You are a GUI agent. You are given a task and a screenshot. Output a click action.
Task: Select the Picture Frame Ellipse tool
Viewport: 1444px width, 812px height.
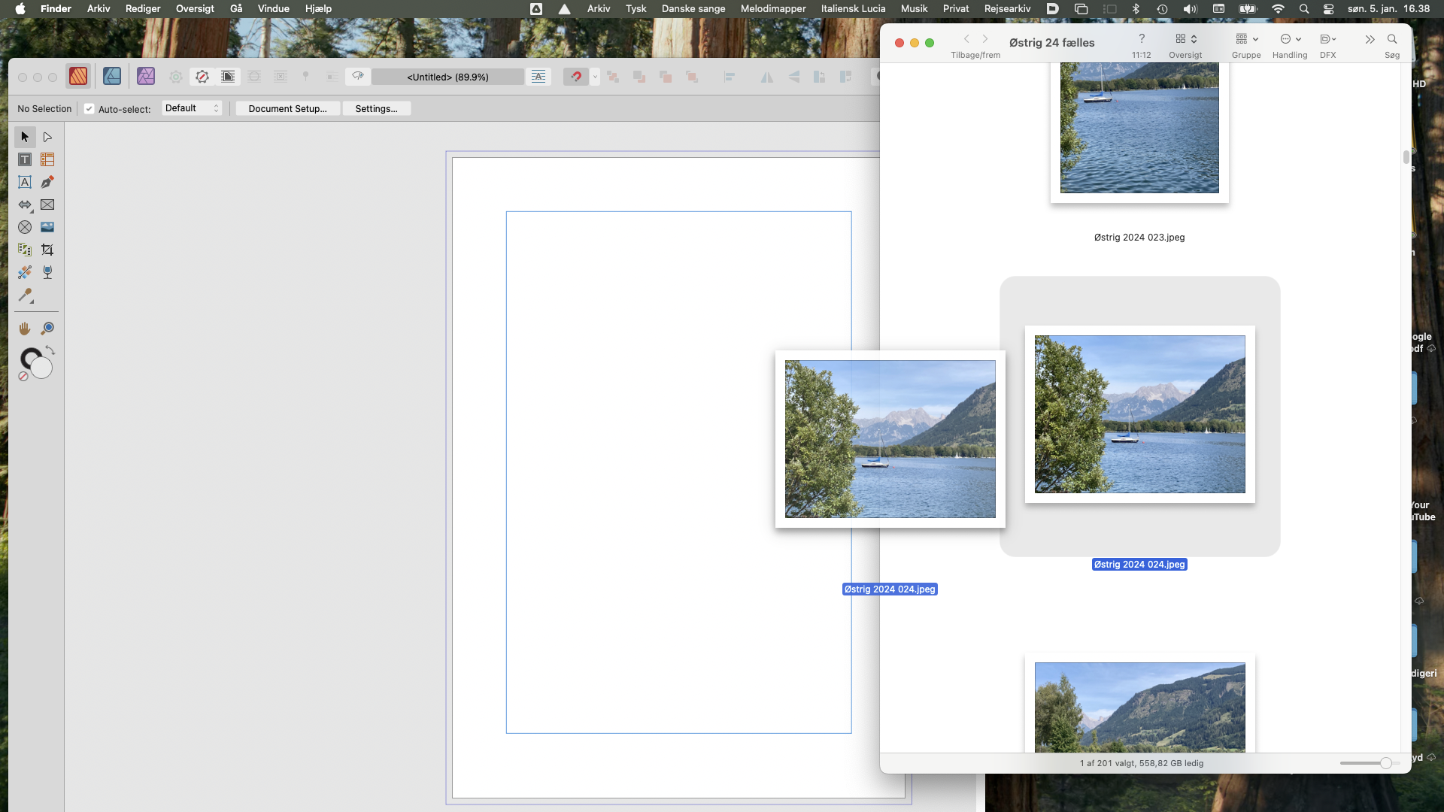click(25, 227)
